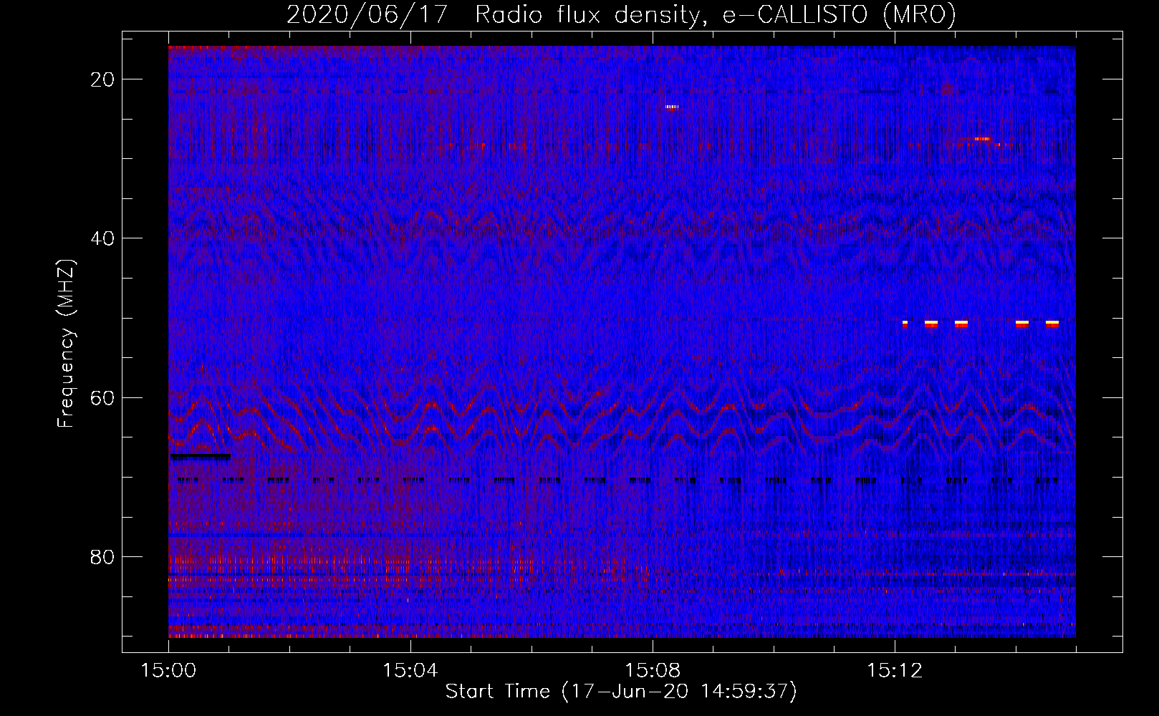
Task: Click the plot title '2020/06/17 Radio flux density'
Action: point(493,14)
